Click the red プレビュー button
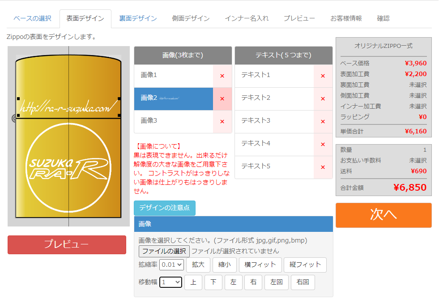 click(x=67, y=244)
